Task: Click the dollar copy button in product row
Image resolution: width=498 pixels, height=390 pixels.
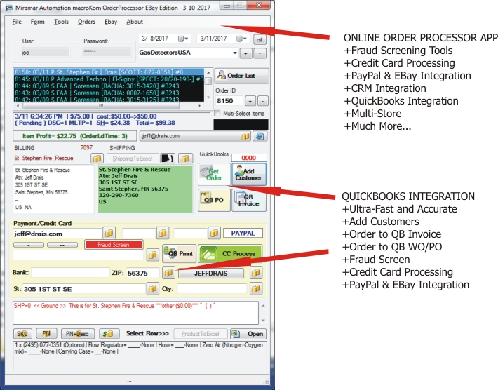Action: coord(109,334)
